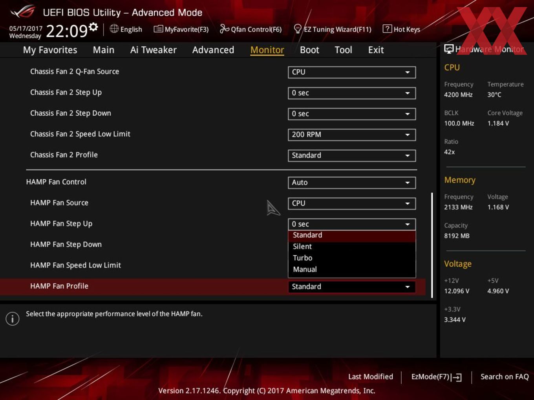Click the Chassis Fan 2 Q-Fan Source label
534x400 pixels.
75,72
